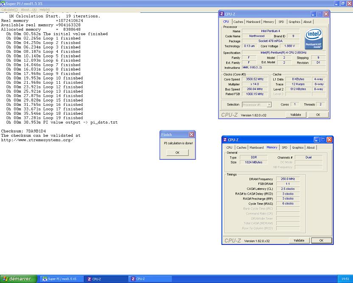Viewport: 353px width, 283px height.
Task: Click the Multiplier value x 14.0
Action: coord(255,84)
